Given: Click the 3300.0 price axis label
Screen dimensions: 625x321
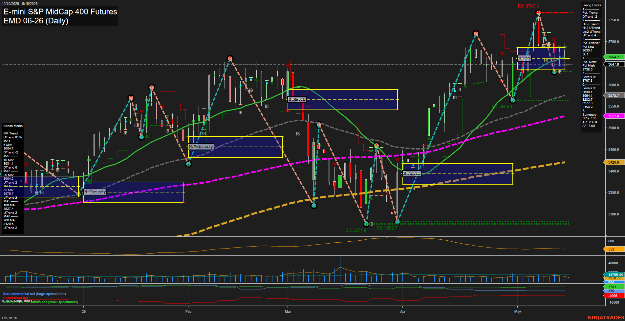Looking at the screenshot, I should 614,214.
